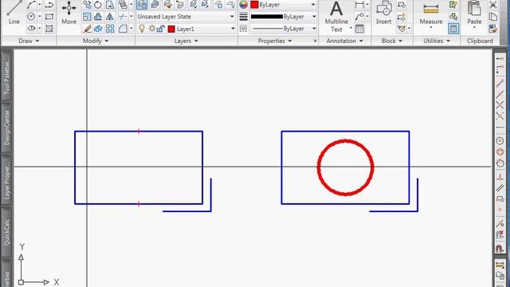Expand the Properties panel

274,41
